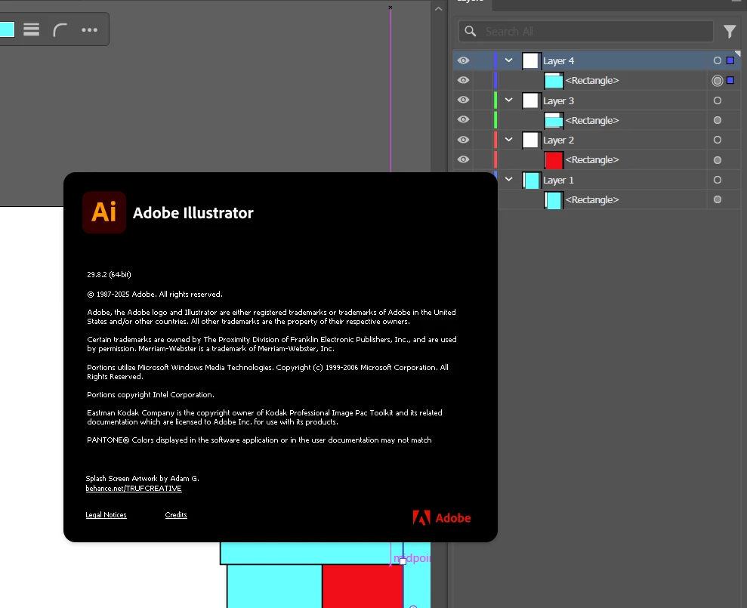
Task: Toggle visibility of Layer 2's Rectangle
Action: pos(463,159)
